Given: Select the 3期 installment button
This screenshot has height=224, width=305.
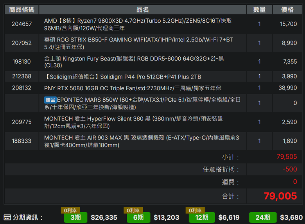Looking at the screenshot, I should 76,217.
